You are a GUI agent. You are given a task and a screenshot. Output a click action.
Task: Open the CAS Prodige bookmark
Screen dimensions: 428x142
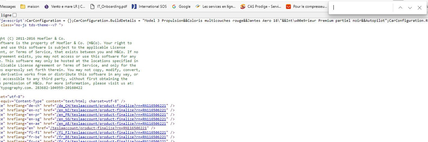[261, 6]
